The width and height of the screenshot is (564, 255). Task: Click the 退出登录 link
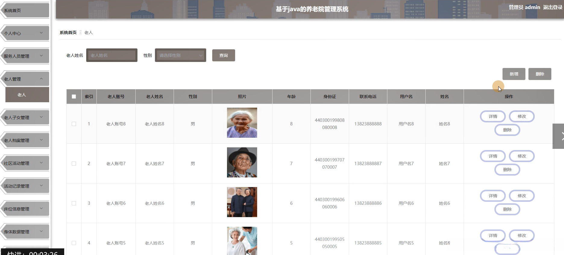point(553,7)
